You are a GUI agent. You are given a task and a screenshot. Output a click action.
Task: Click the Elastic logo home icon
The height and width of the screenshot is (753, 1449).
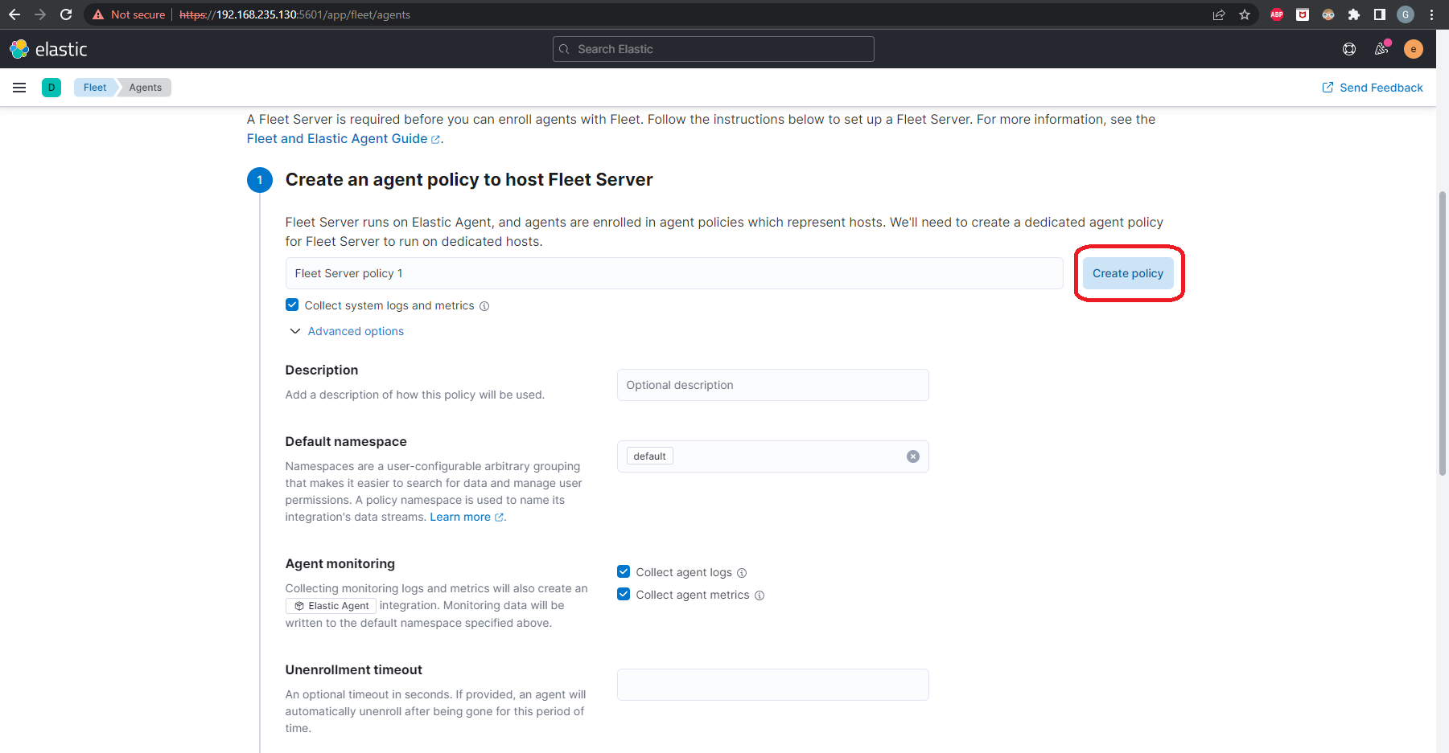(x=48, y=49)
